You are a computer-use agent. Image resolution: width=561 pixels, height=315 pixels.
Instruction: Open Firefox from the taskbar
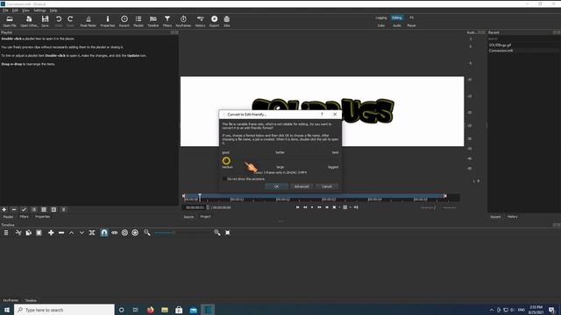(150, 310)
